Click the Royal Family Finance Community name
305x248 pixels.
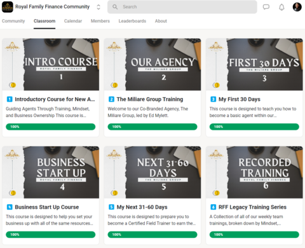pos(53,7)
